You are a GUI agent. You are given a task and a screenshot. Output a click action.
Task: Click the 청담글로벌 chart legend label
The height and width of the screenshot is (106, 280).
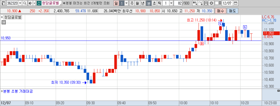point(13,17)
